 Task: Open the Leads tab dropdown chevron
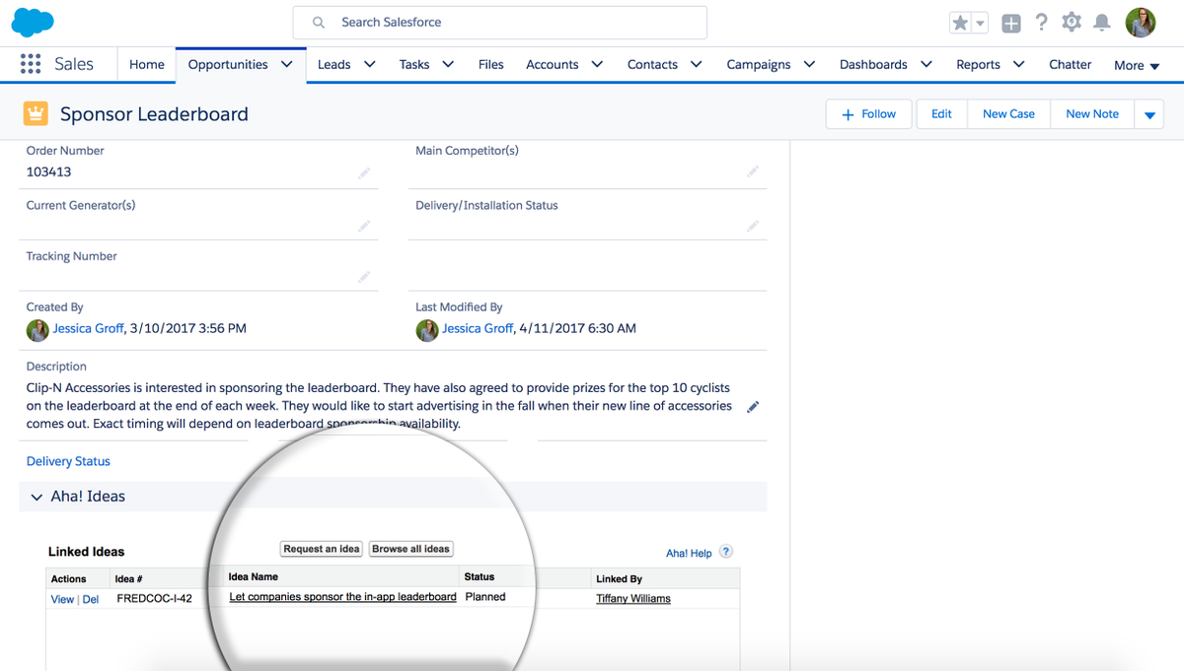click(x=370, y=64)
